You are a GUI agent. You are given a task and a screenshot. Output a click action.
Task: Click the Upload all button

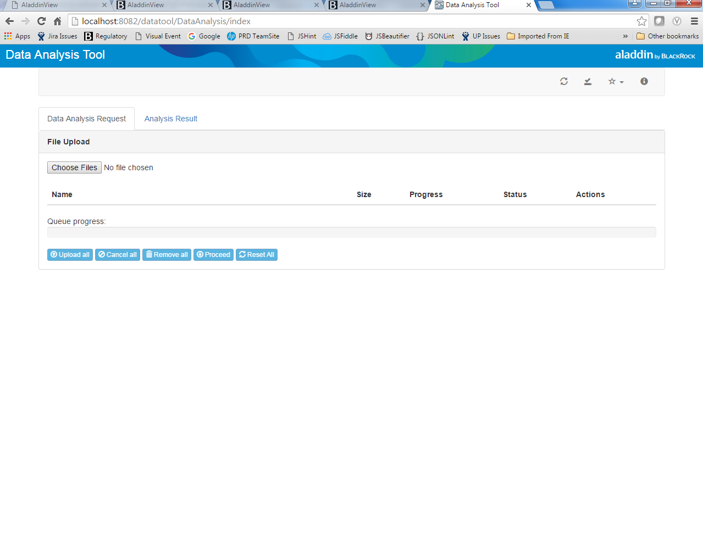tap(70, 255)
